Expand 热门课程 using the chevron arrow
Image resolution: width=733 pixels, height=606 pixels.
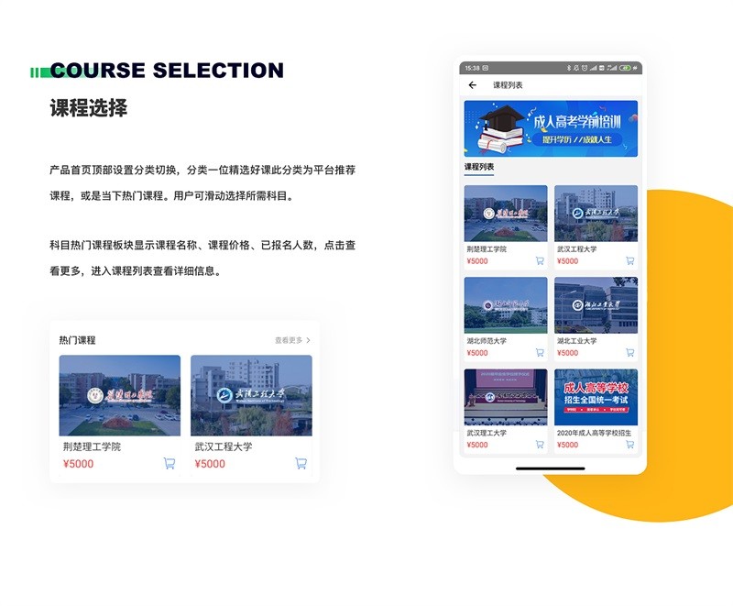308,340
